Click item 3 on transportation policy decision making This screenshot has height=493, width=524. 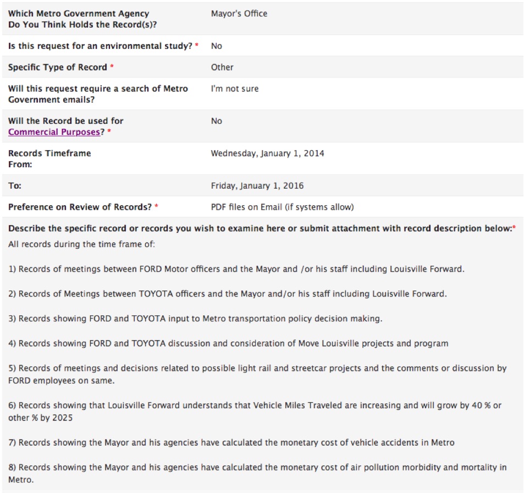click(195, 319)
